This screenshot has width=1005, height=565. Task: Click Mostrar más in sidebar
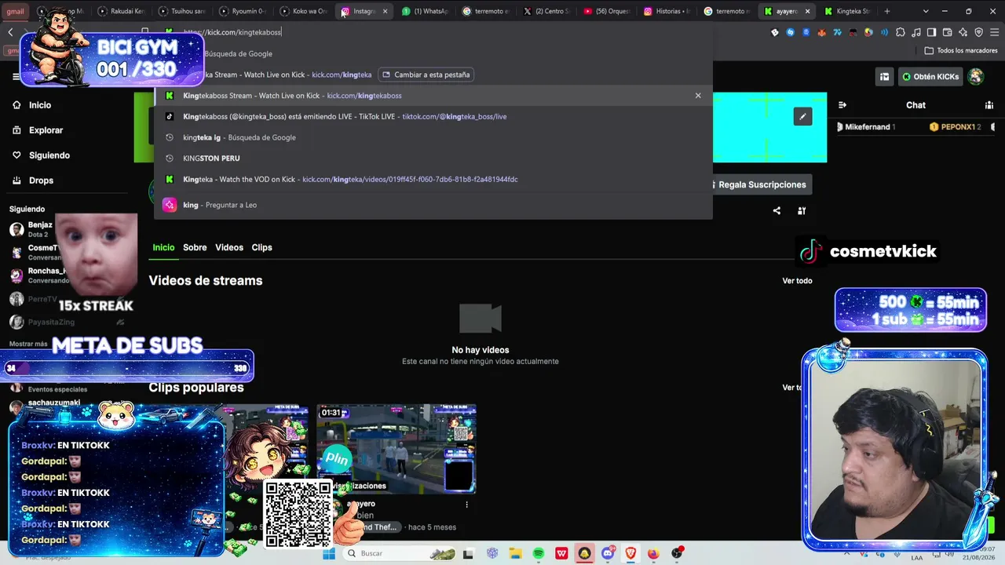[x=28, y=344]
